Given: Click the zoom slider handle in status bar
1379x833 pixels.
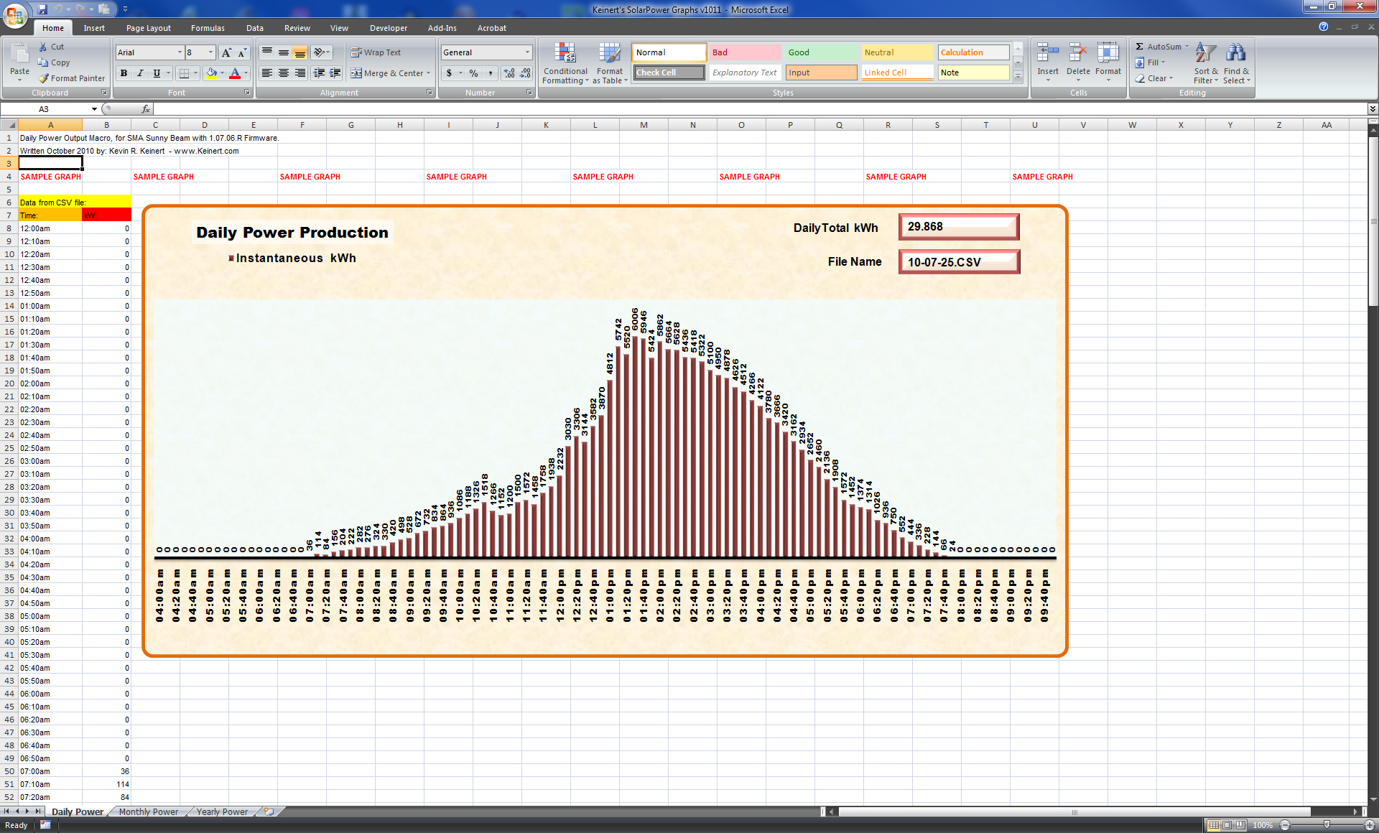Looking at the screenshot, I should 1327,825.
